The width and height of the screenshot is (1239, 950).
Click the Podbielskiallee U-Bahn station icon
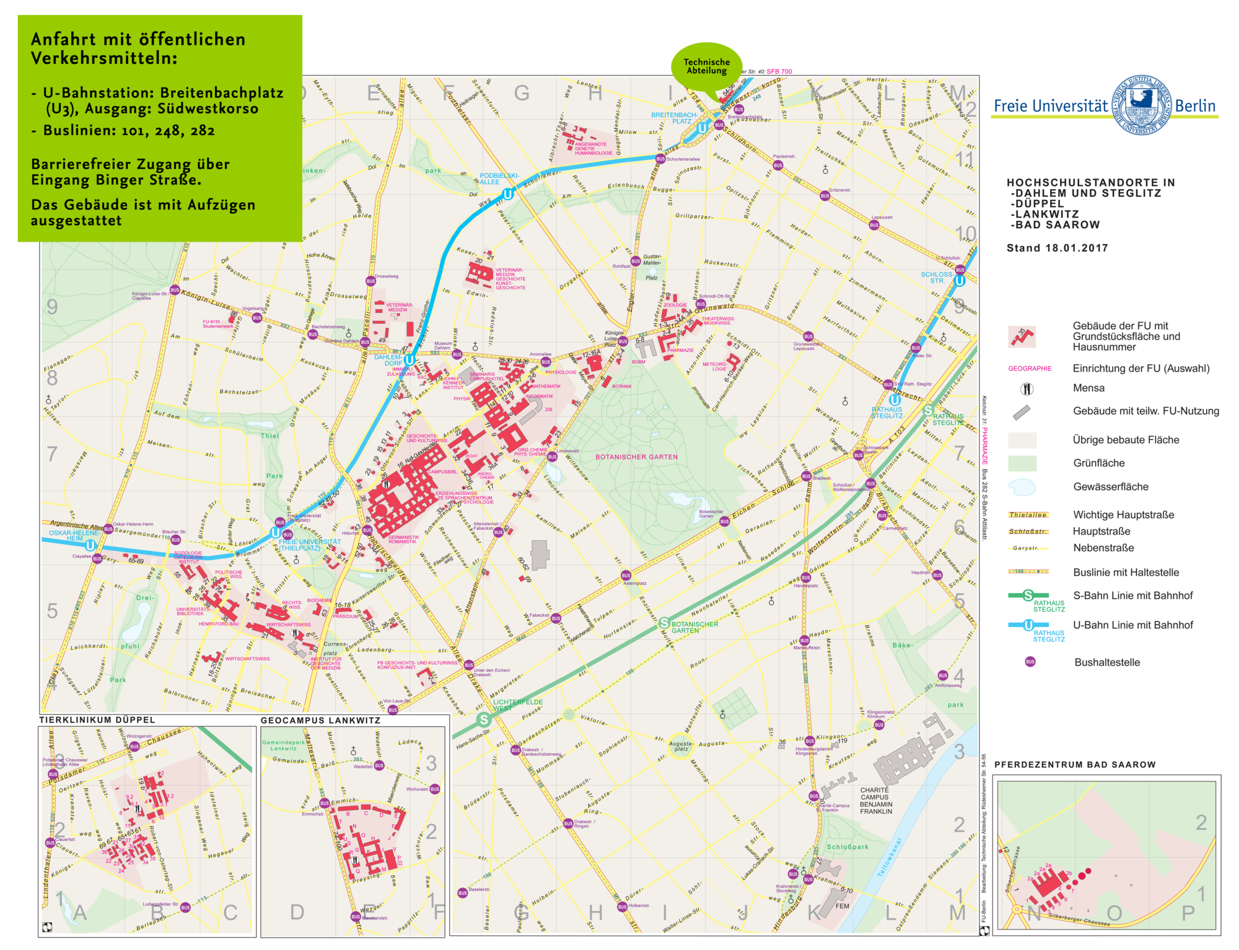pos(507,194)
